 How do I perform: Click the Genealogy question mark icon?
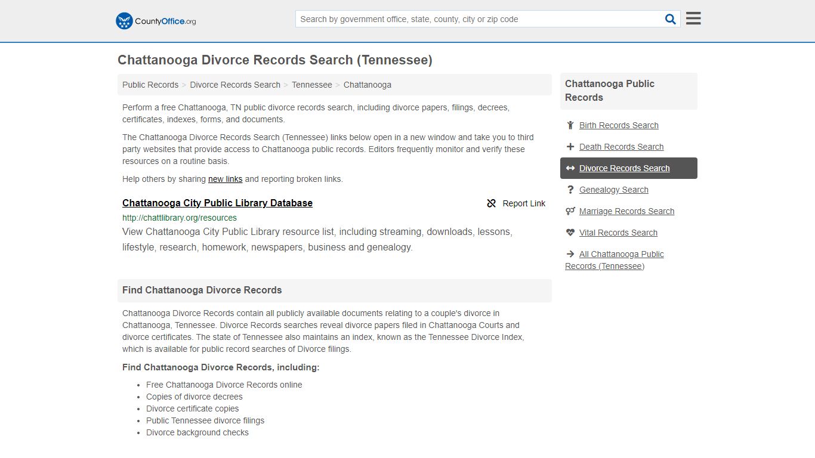570,190
